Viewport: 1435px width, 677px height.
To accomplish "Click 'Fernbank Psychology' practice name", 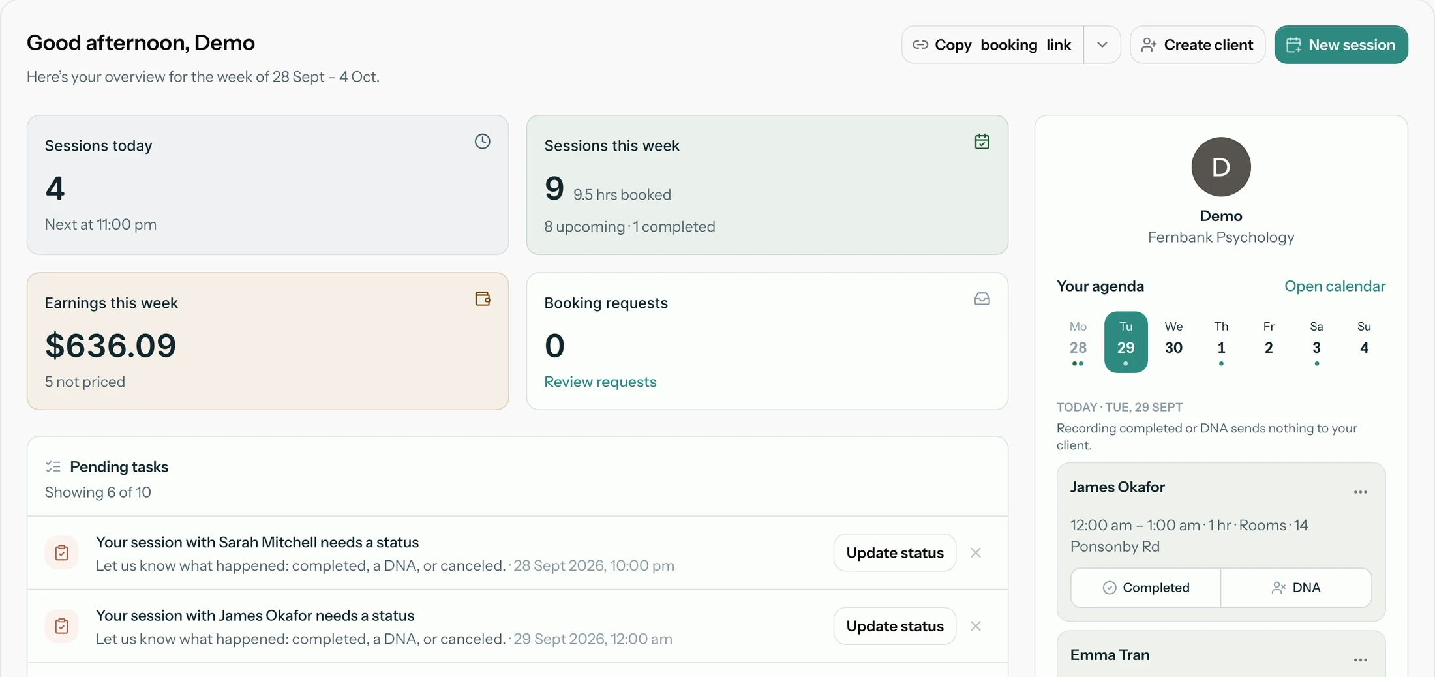I will (1221, 237).
